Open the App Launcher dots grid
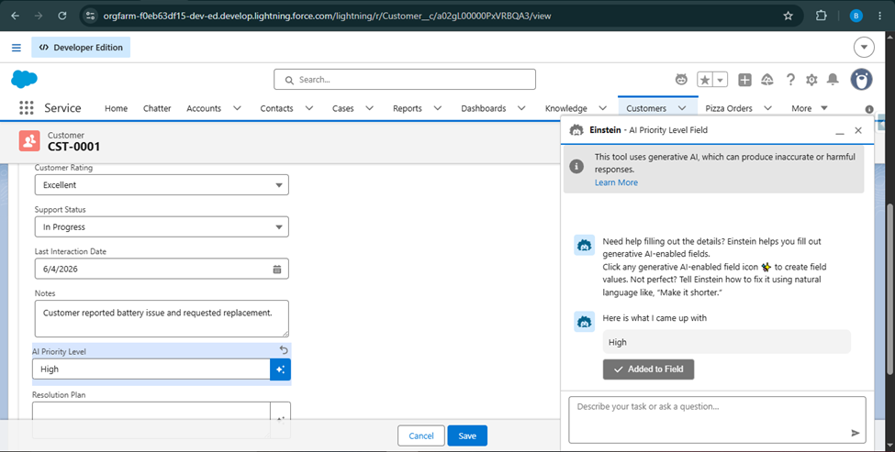The image size is (895, 452). coord(27,107)
